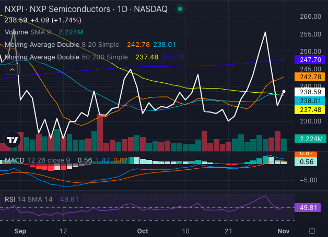
Task: Click the 0.56 MACD histogram axis label
Action: (x=307, y=162)
